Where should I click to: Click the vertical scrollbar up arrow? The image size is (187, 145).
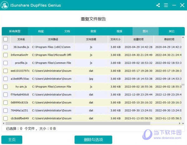183,38
